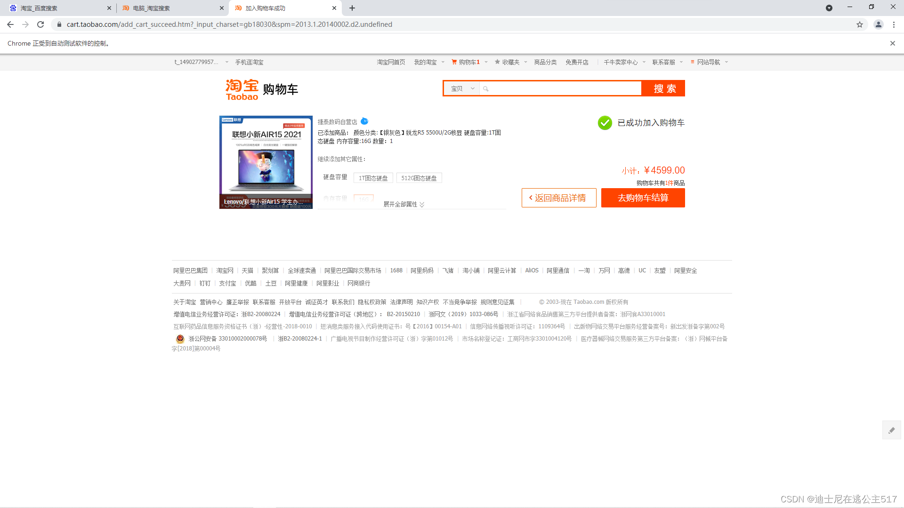Click the feedback pencil icon
This screenshot has width=904, height=508.
pyautogui.click(x=892, y=430)
